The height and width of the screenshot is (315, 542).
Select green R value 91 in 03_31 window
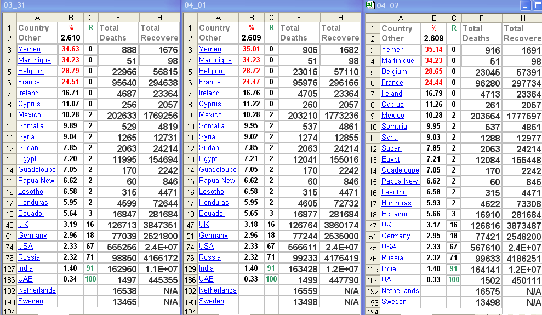[x=90, y=268]
